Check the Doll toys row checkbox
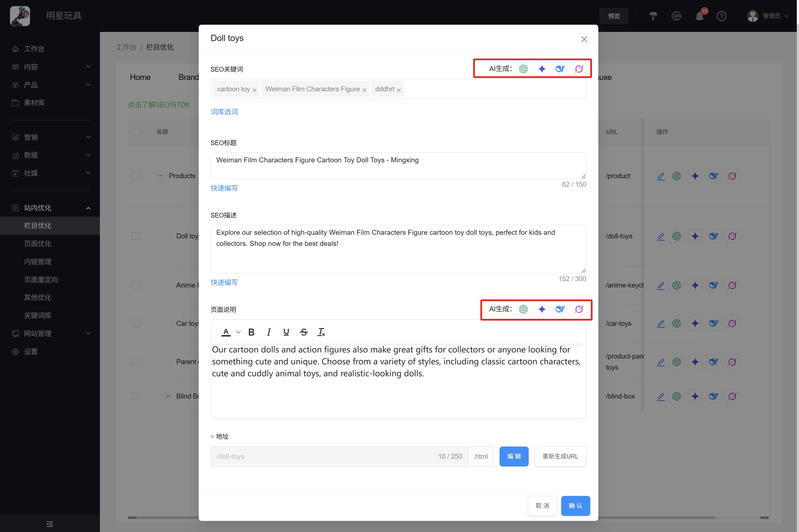 click(136, 236)
